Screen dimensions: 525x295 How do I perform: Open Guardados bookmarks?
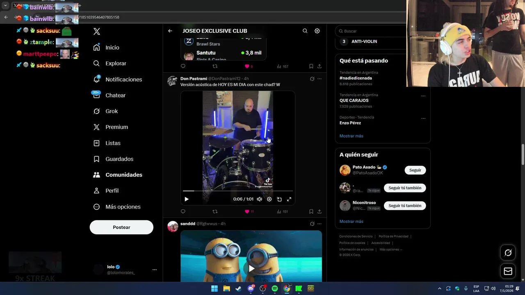114,159
